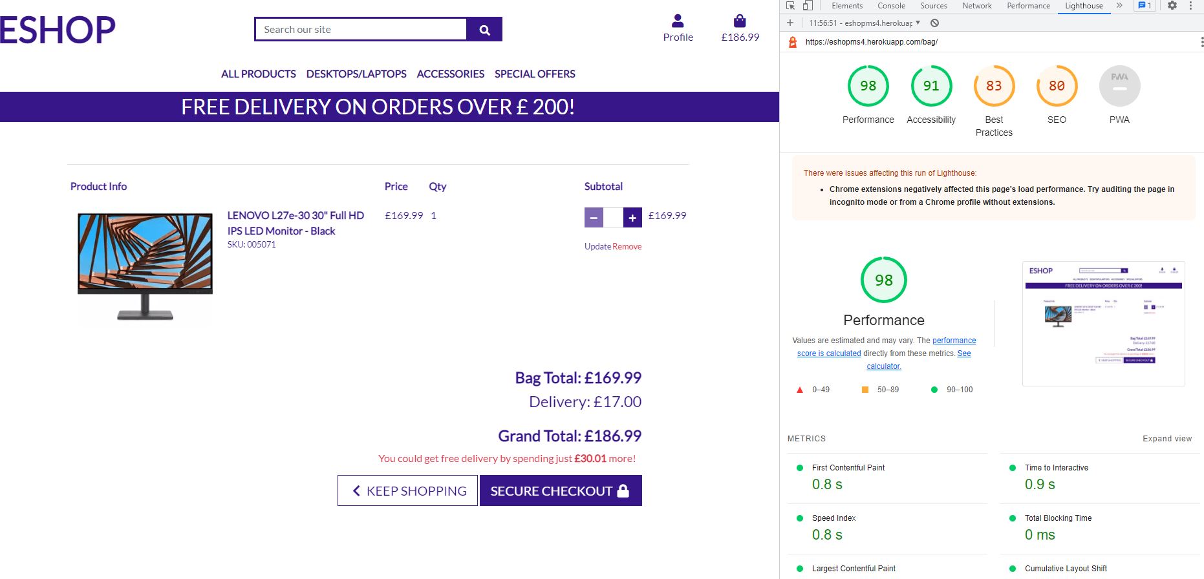Open the Special Offers menu

535,74
